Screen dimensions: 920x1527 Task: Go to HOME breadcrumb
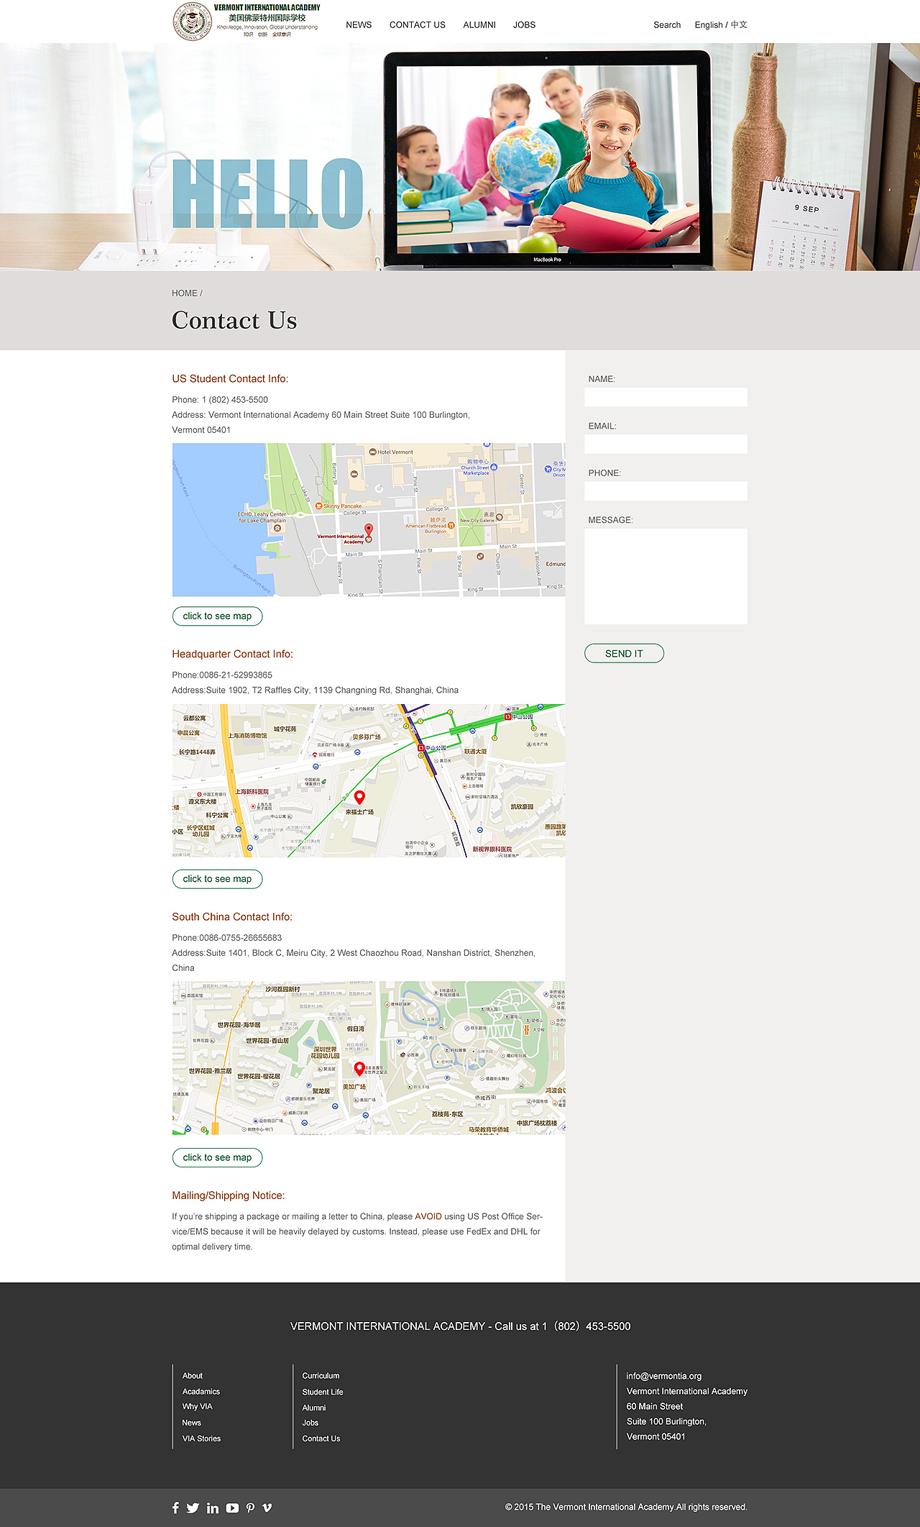click(185, 293)
